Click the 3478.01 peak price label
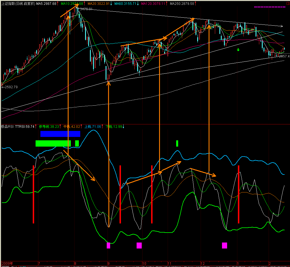290x267 pixels. click(x=86, y=9)
